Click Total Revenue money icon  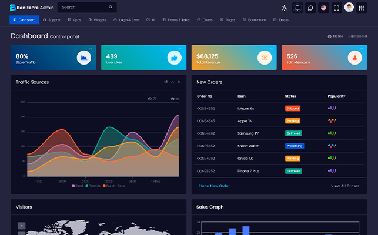(x=265, y=58)
